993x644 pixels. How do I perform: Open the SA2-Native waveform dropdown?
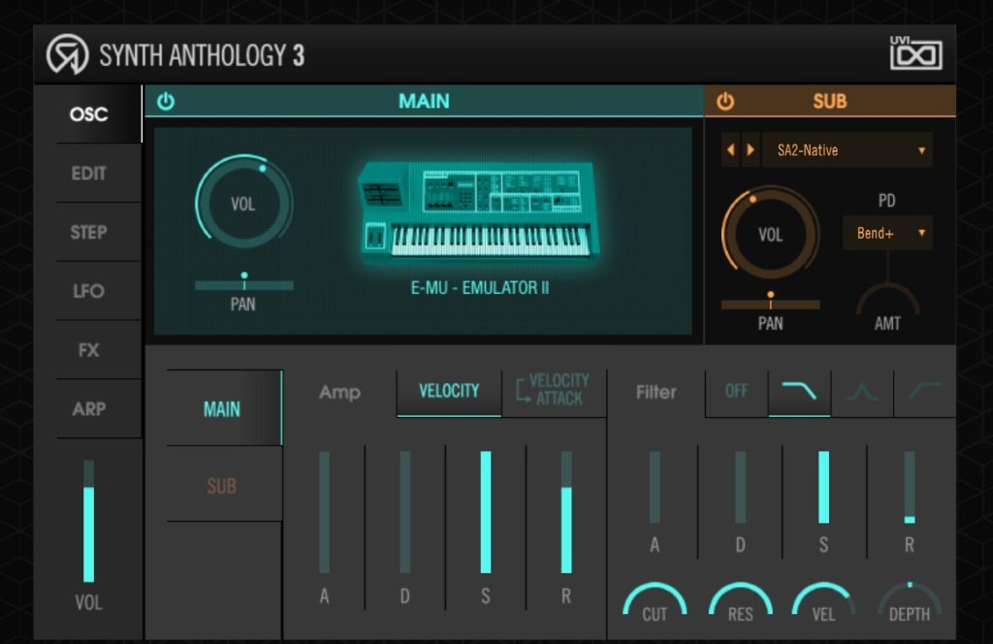(849, 150)
